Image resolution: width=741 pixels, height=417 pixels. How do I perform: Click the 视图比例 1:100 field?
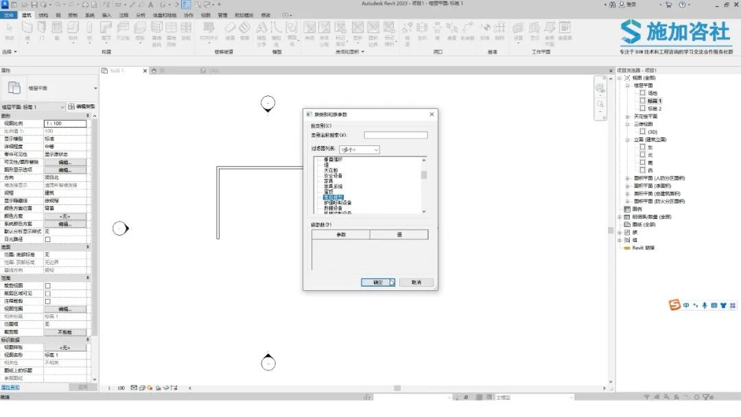click(x=65, y=123)
